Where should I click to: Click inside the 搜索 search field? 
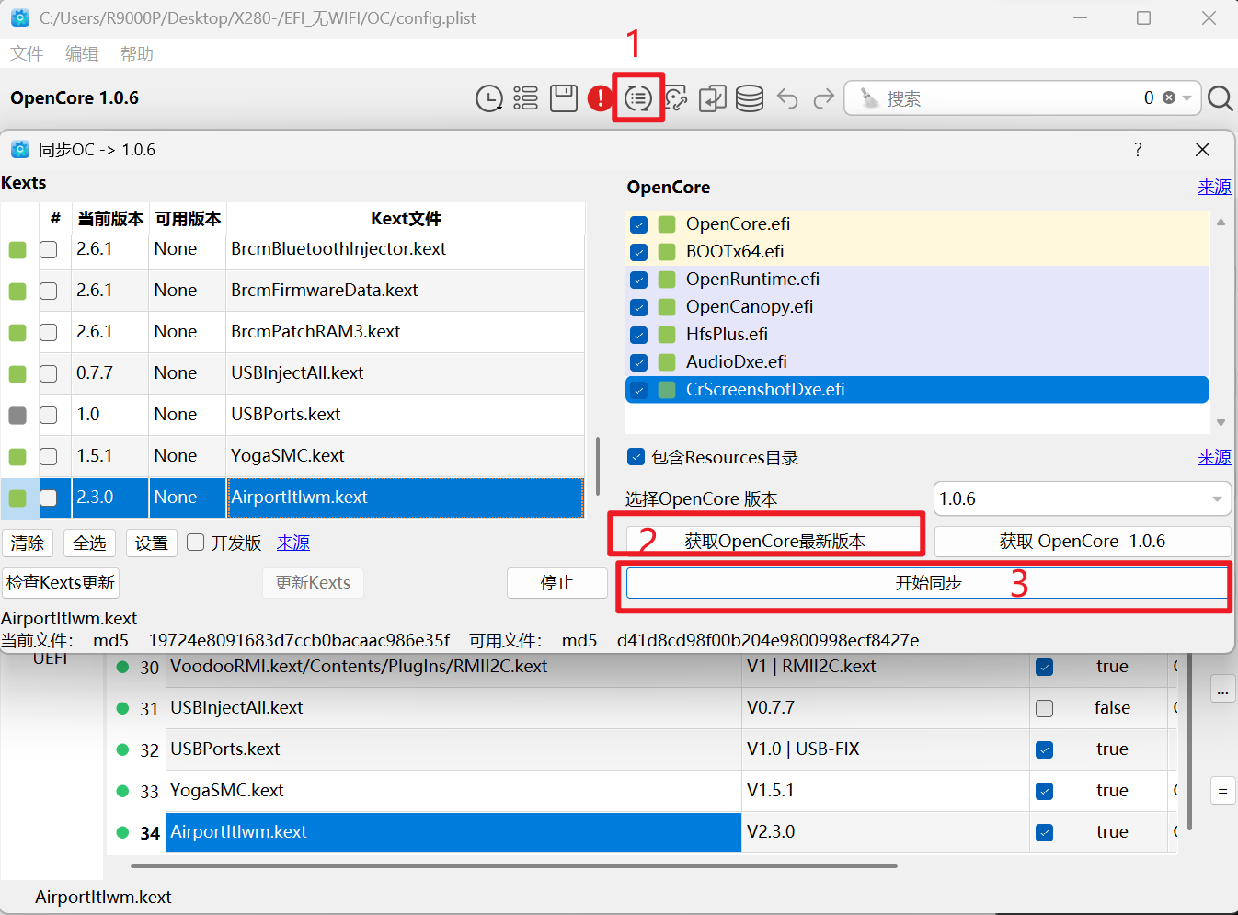1003,98
